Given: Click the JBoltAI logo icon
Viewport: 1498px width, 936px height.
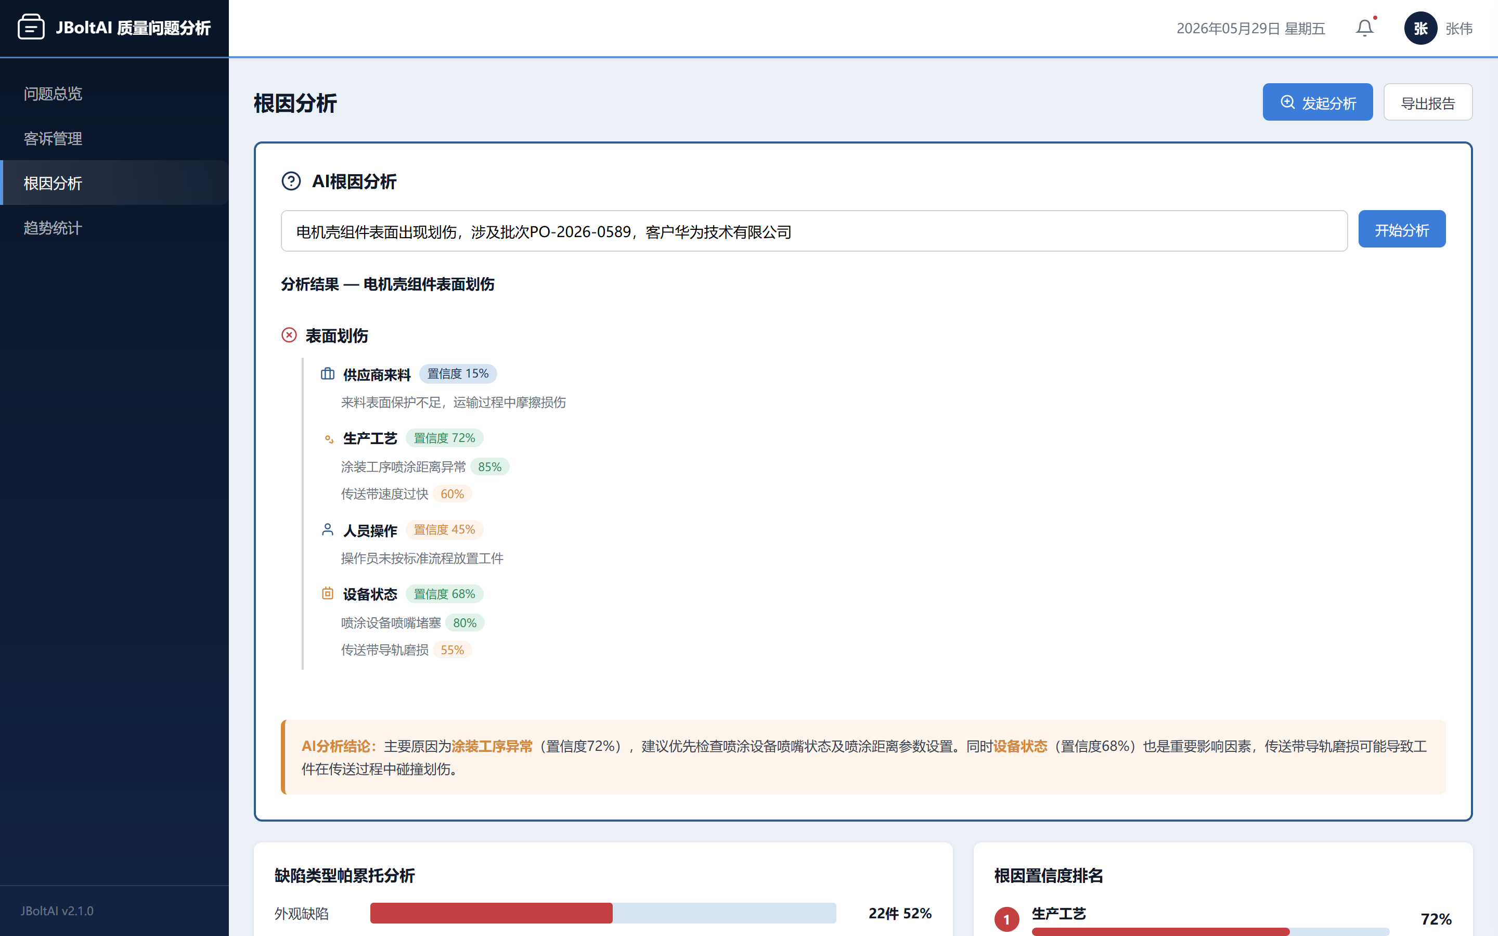Looking at the screenshot, I should point(31,27).
